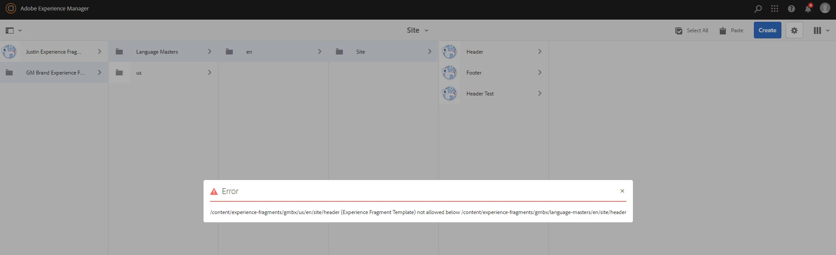836x255 pixels.
Task: Open the Justin Experience Frag... item
Action: tap(54, 51)
